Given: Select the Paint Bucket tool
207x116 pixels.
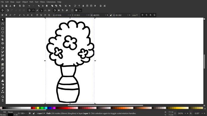Looking at the screenshot, I should click(3, 75).
